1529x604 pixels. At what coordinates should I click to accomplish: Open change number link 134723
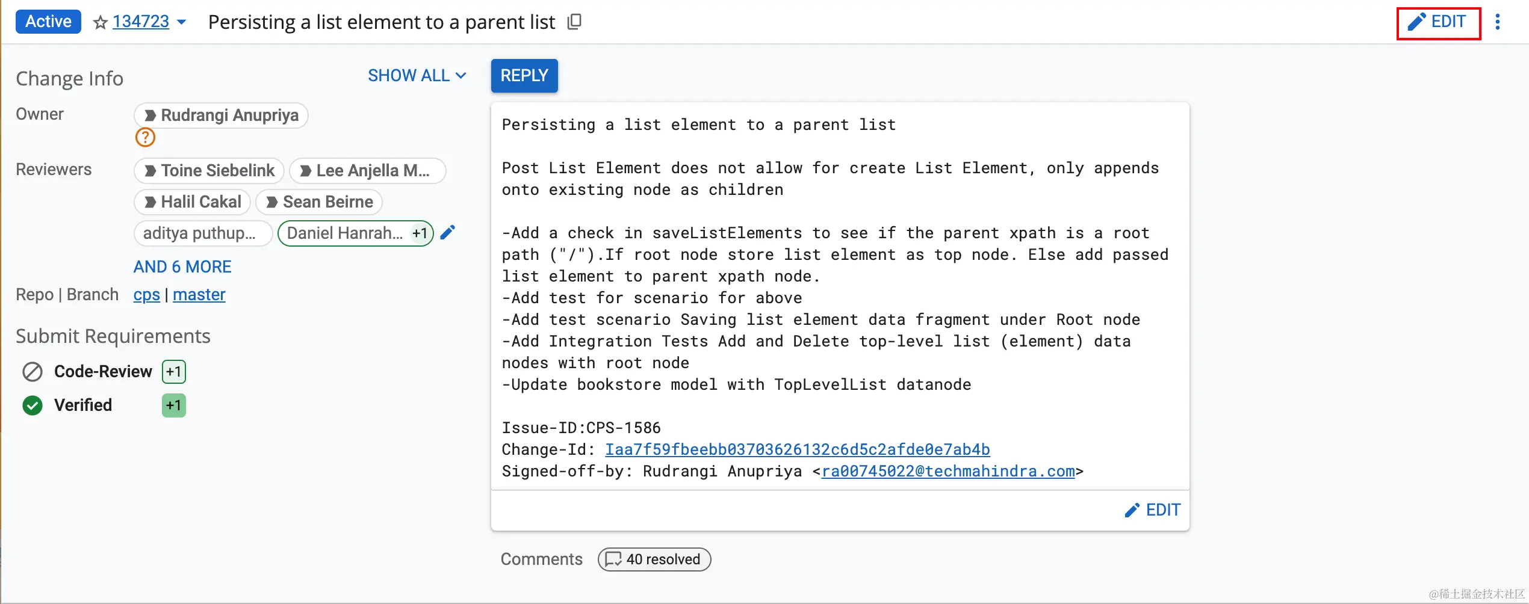tap(141, 22)
